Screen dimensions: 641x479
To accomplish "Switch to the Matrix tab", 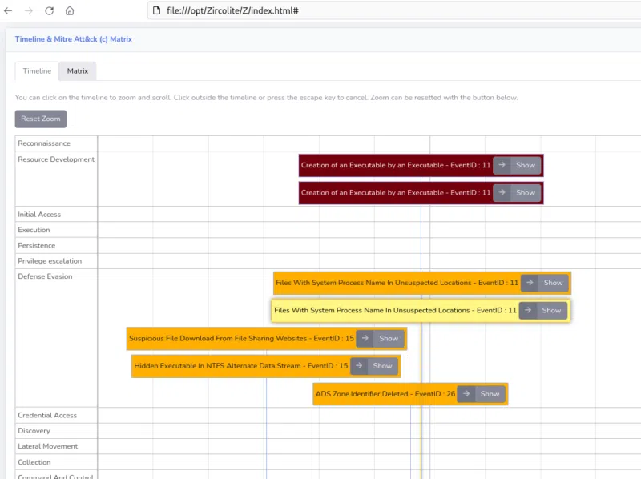I will coord(77,70).
